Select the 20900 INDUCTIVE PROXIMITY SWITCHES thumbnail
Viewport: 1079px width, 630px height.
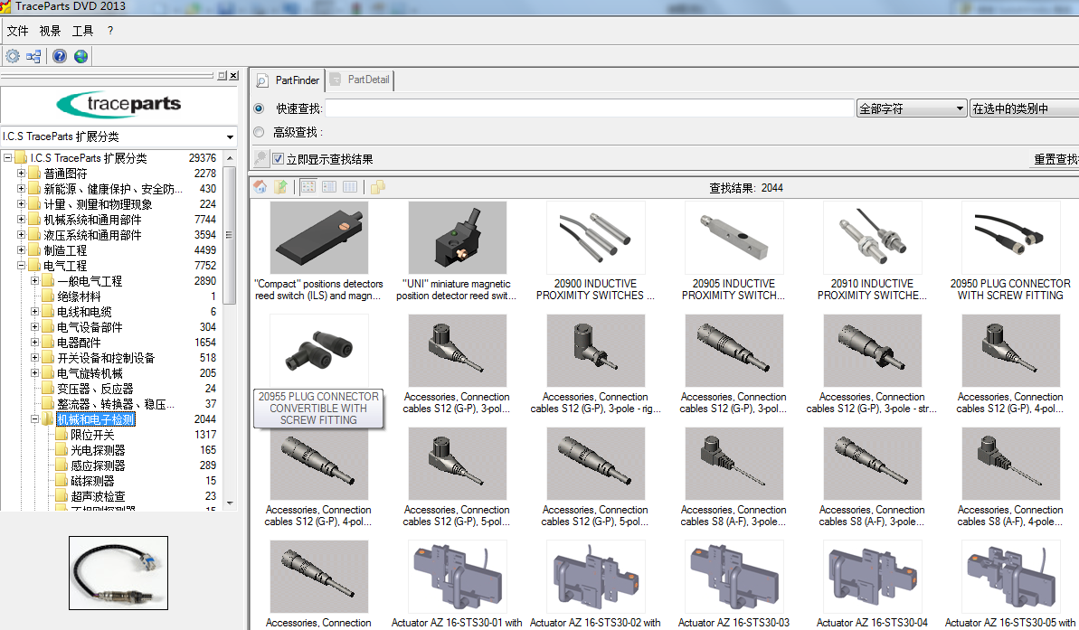pos(596,238)
